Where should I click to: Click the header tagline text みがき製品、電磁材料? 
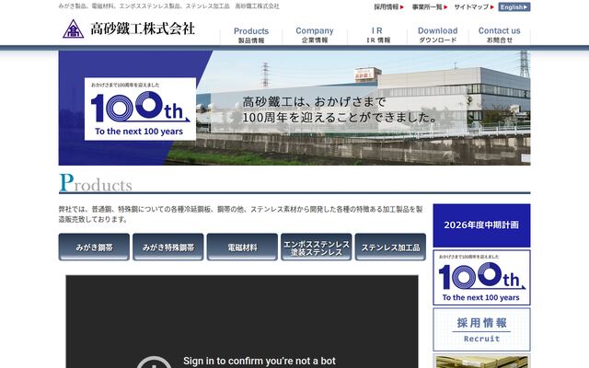(169, 6)
